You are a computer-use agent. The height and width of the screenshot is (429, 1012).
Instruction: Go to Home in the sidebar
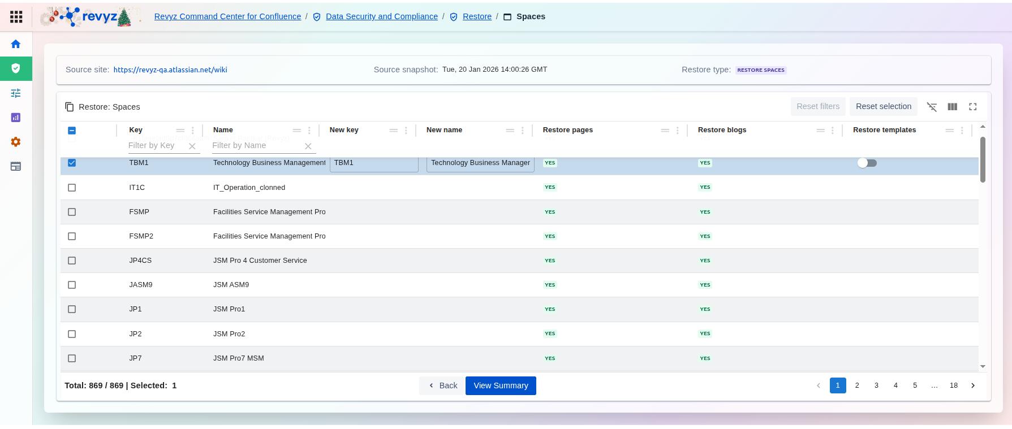pyautogui.click(x=16, y=44)
